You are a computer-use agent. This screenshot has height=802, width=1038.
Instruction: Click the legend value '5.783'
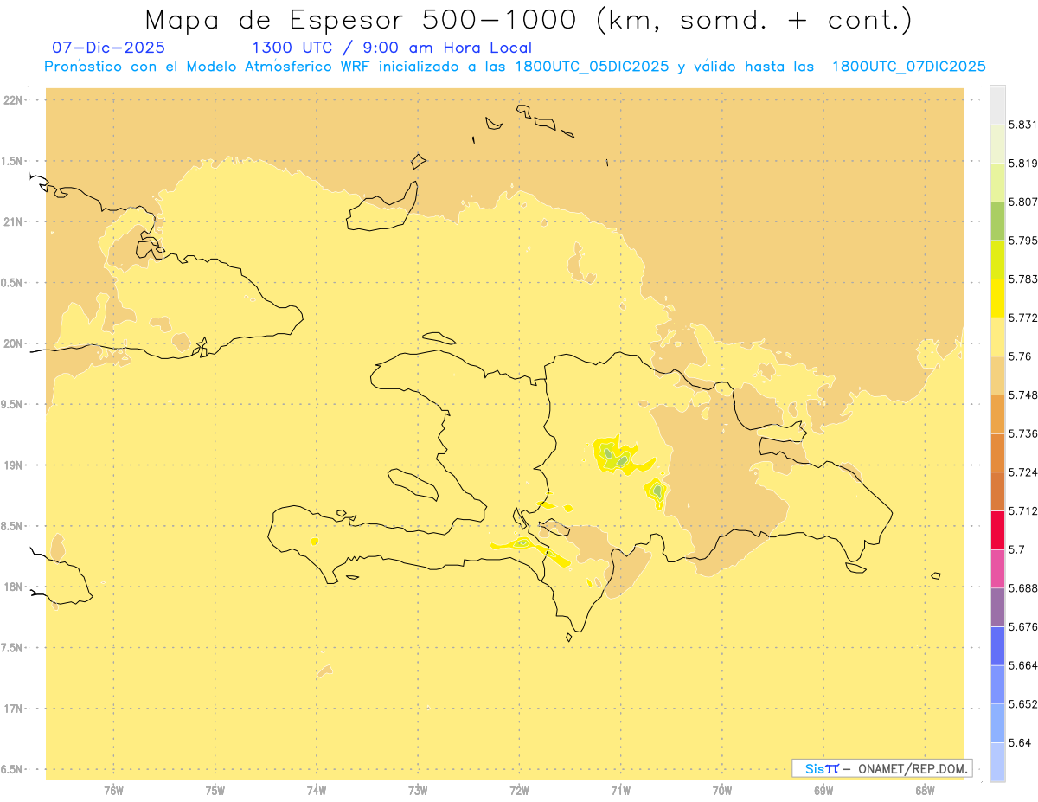pyautogui.click(x=1023, y=279)
